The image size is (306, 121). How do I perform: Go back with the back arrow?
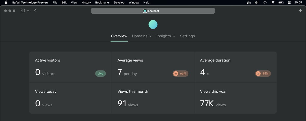(35, 11)
